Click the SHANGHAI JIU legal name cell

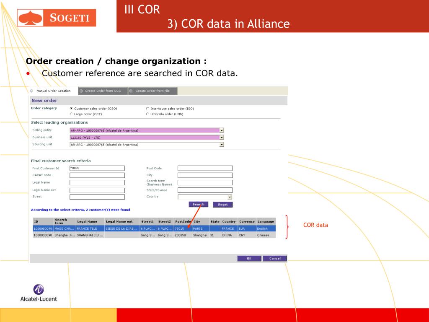tap(90, 235)
